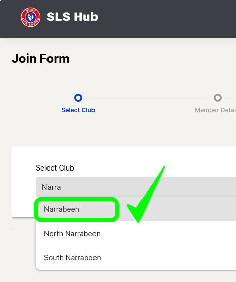Click an empty area of the dark header bar
The width and height of the screenshot is (236, 282).
point(162,18)
